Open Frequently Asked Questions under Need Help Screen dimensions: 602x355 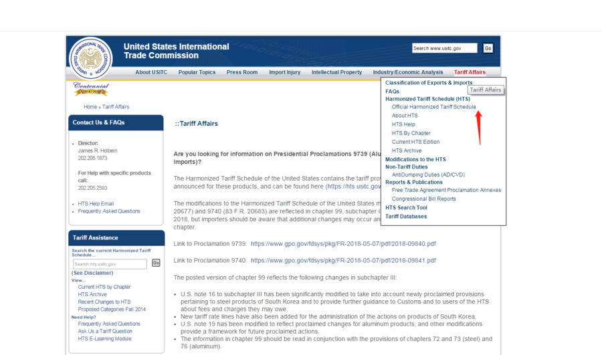[x=109, y=324]
